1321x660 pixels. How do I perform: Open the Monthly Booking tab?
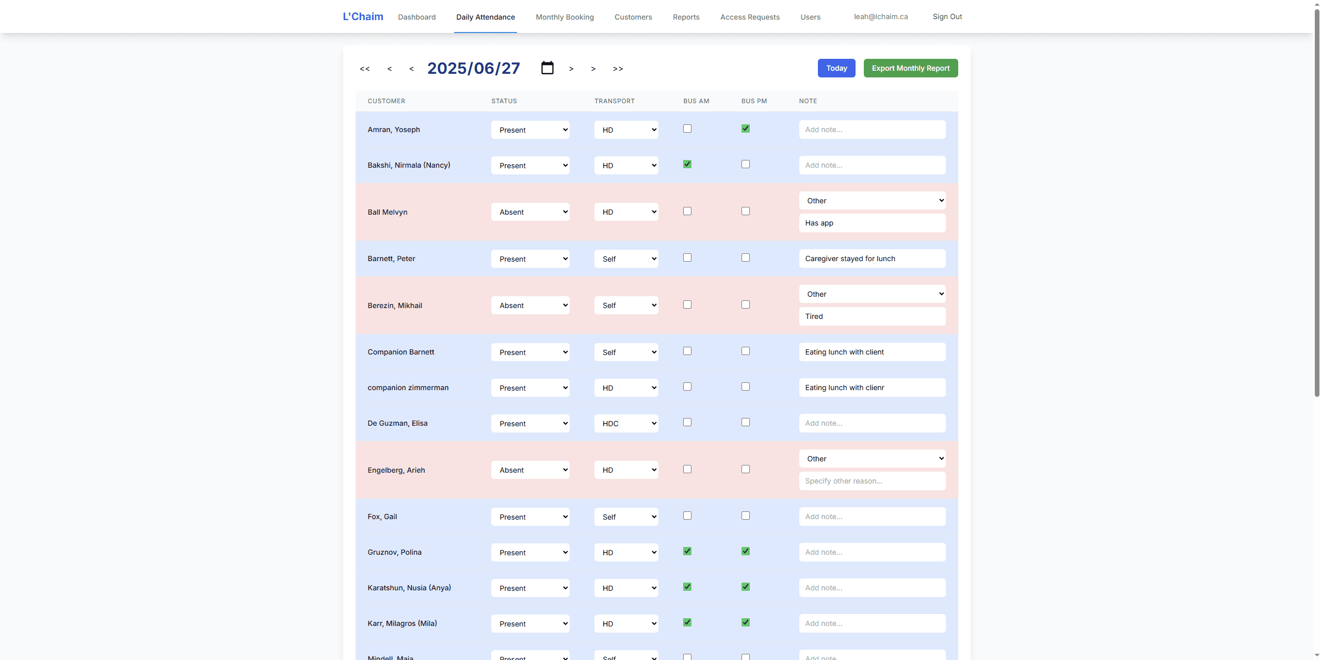[x=565, y=17]
